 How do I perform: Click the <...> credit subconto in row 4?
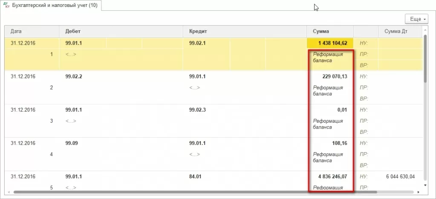[x=195, y=154]
